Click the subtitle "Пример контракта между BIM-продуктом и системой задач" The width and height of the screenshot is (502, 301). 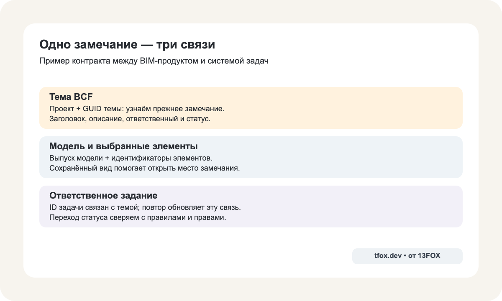154,61
